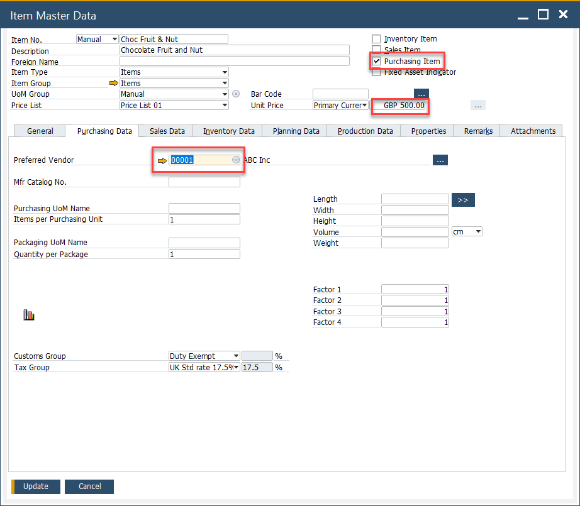Viewport: 580px width, 506px height.
Task: Open the purchase analysis chart icon
Action: 29,315
